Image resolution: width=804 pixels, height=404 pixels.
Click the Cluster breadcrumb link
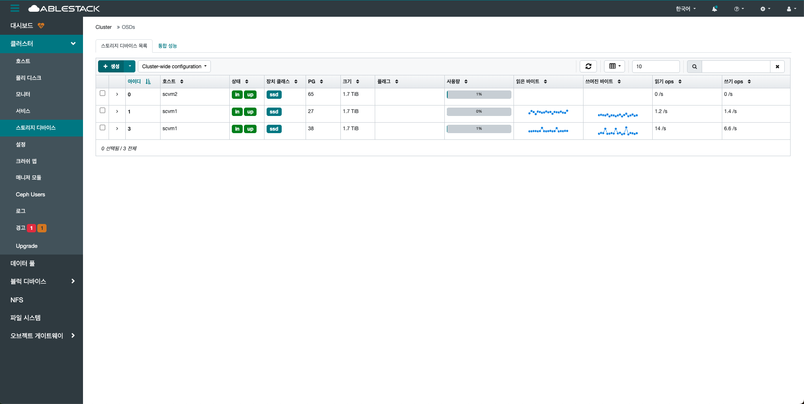103,27
